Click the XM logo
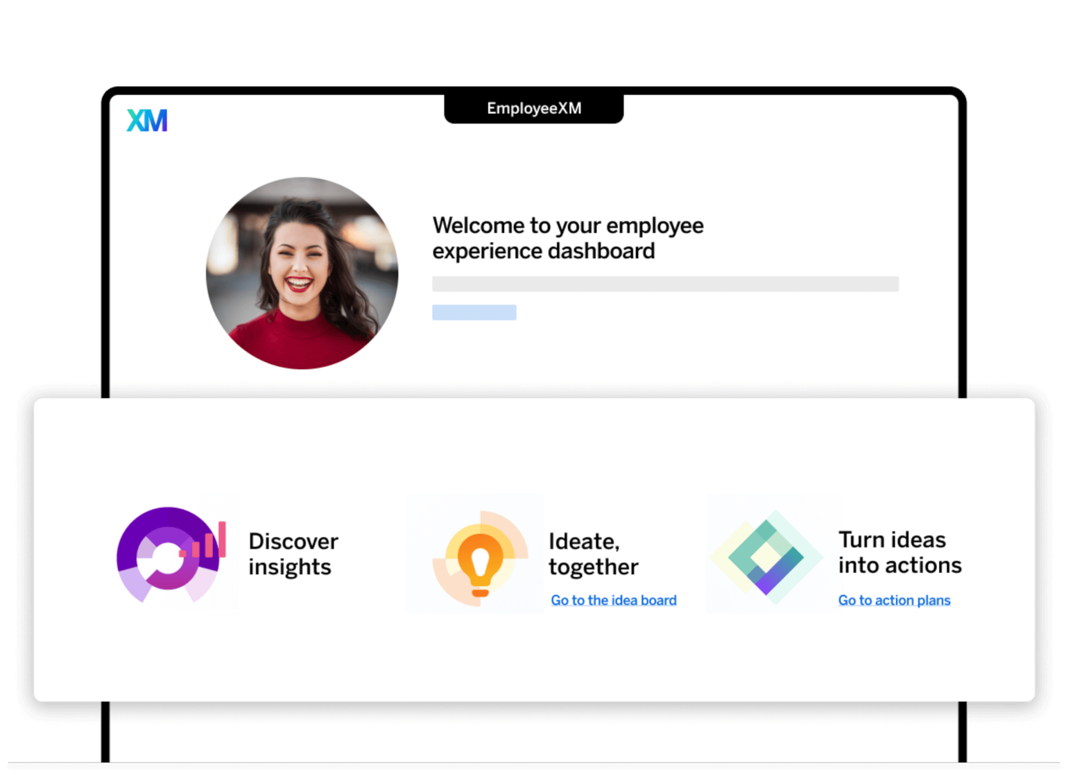This screenshot has width=1068, height=774. tap(147, 120)
